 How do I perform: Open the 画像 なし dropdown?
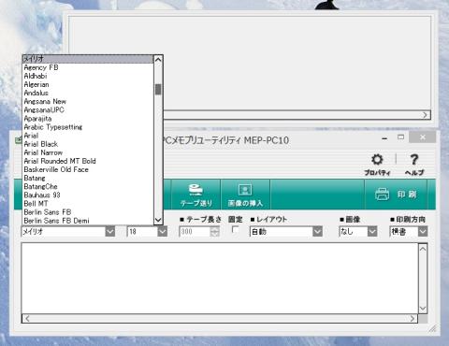tap(372, 232)
